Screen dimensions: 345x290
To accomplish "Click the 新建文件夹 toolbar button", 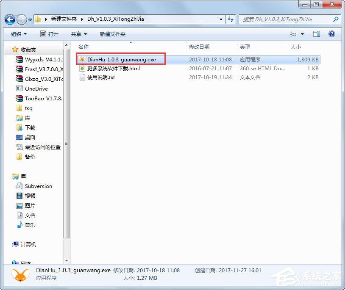I will (x=113, y=34).
